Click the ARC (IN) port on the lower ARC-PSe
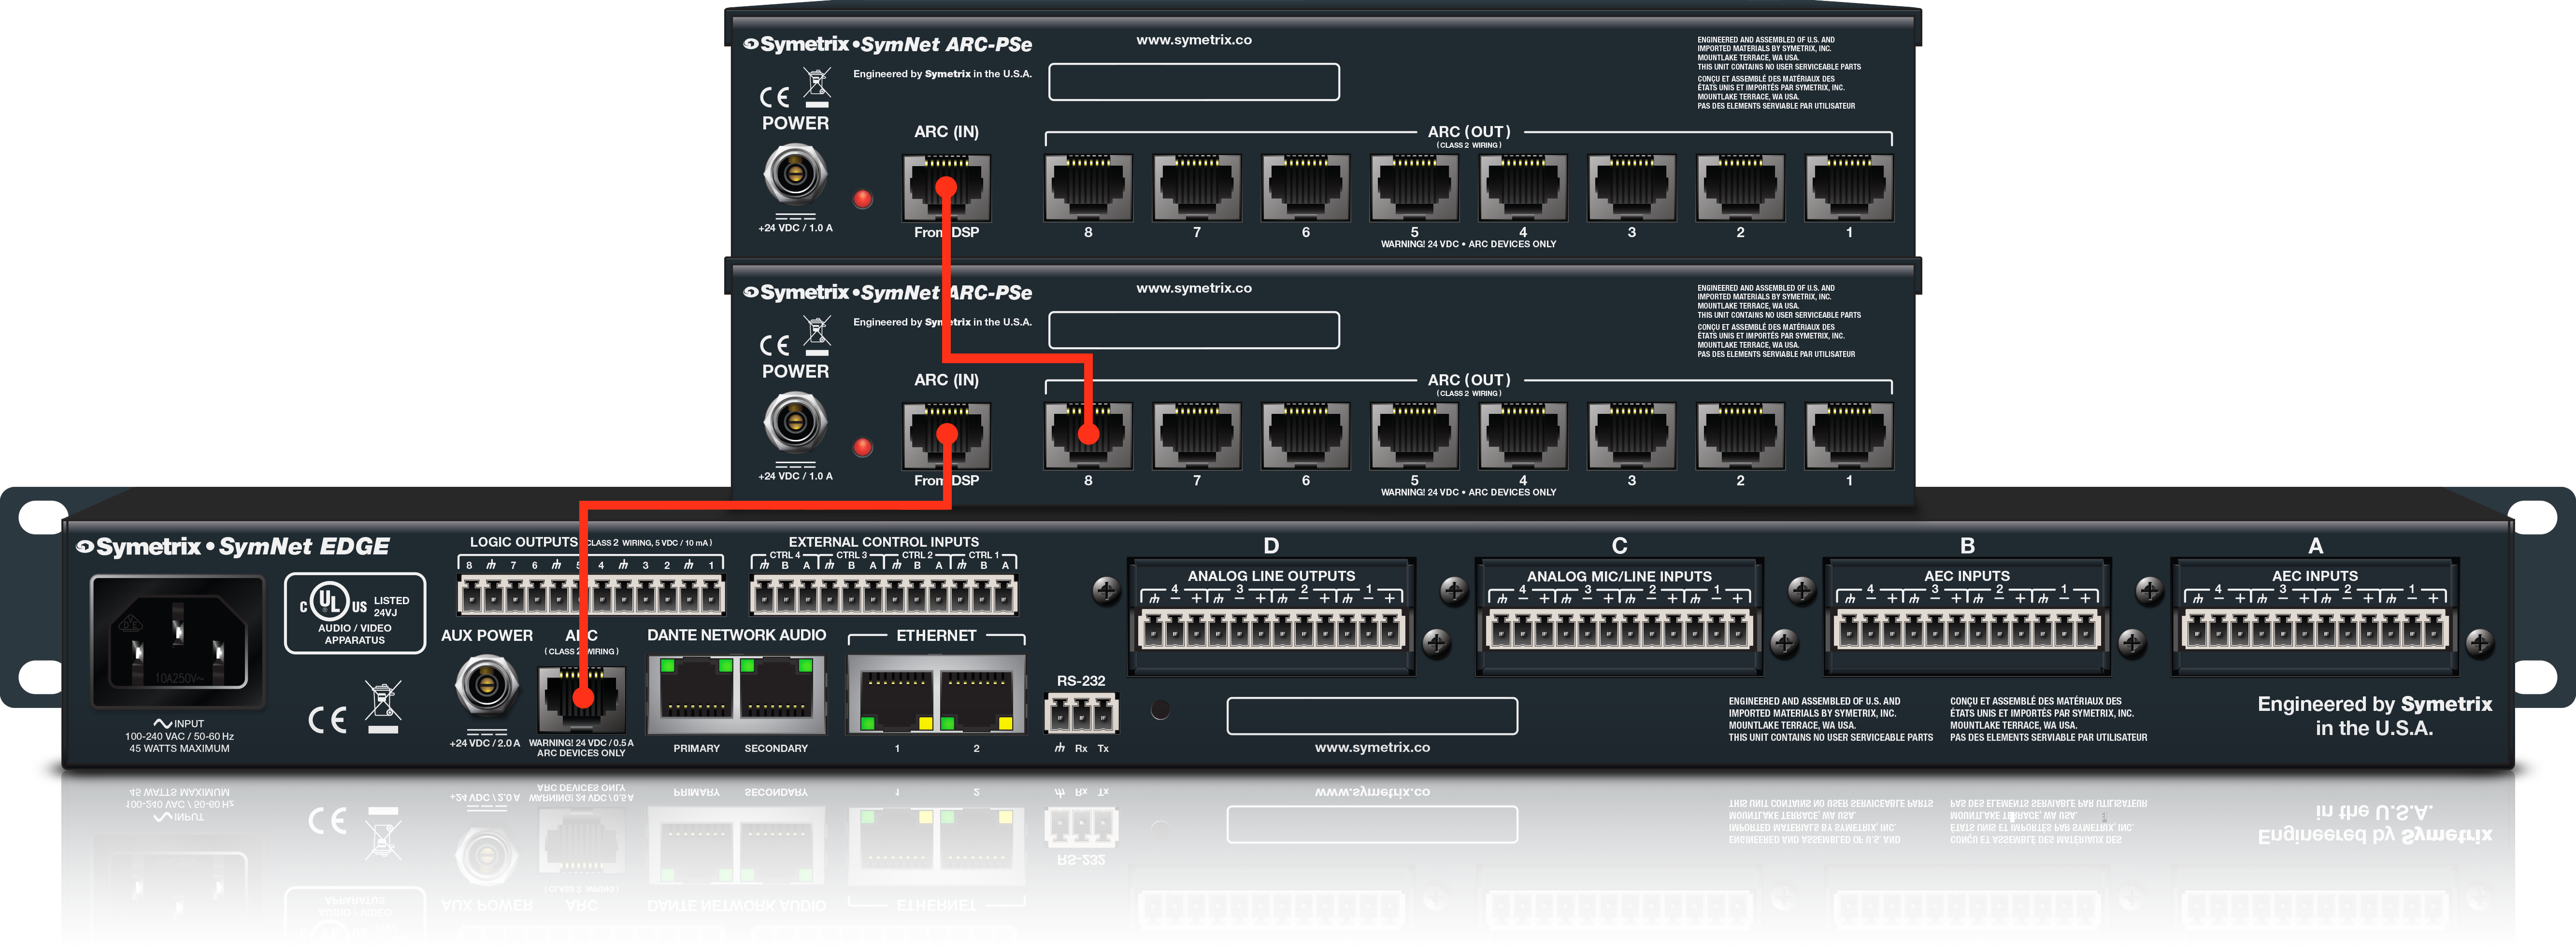 click(x=946, y=436)
